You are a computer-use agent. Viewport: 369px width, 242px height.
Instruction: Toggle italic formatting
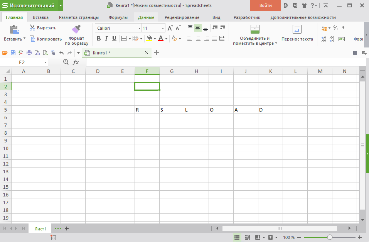[106, 39]
